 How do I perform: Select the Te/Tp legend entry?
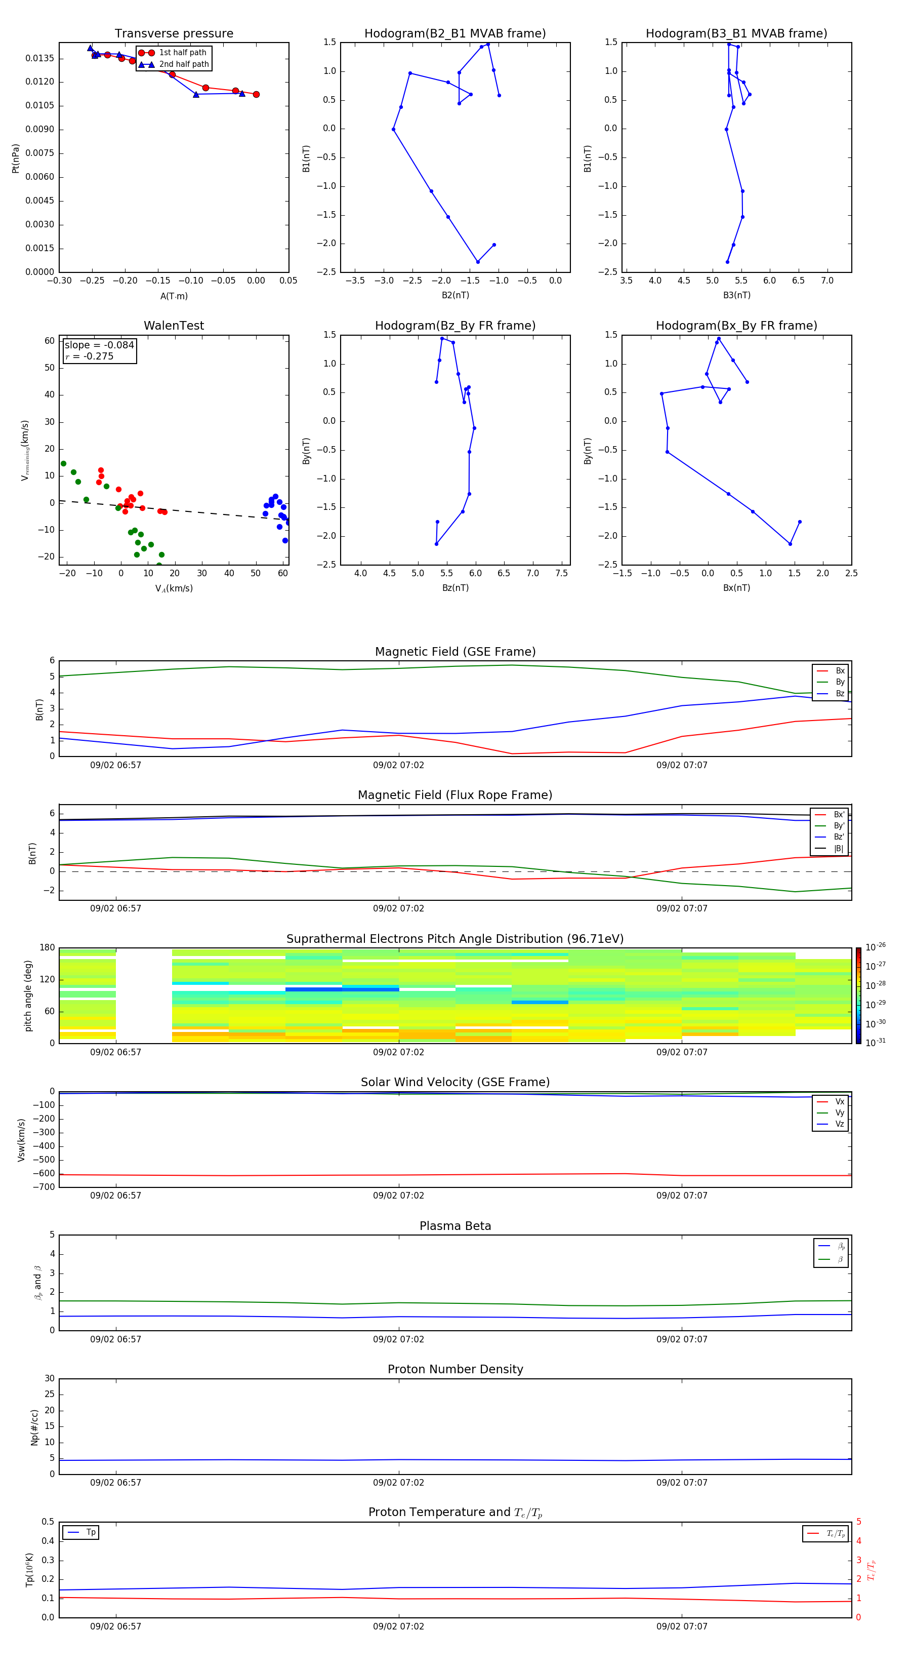826,1533
